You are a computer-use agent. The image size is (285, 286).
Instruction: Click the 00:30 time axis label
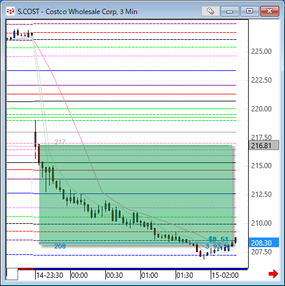[115, 275]
